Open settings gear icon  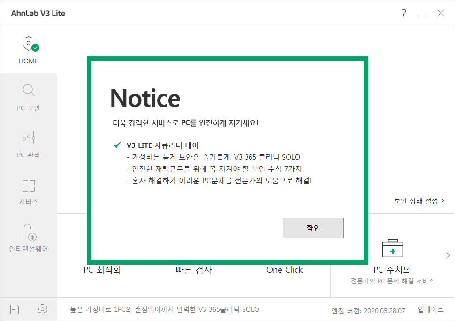(42, 309)
